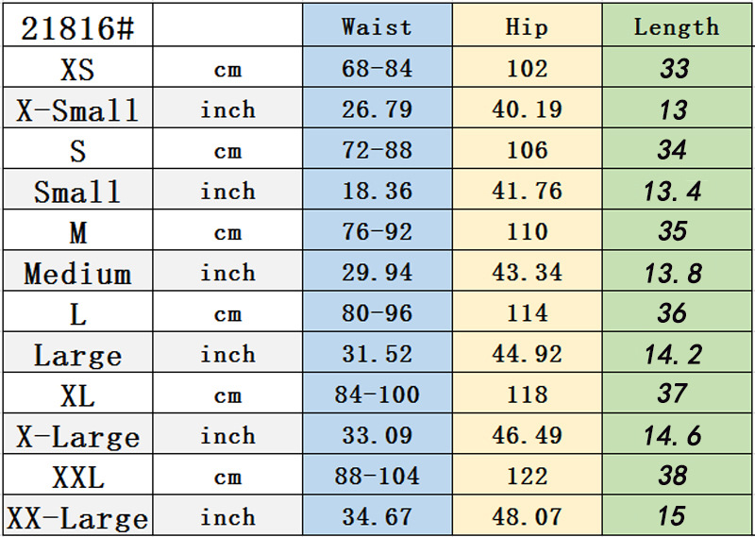
Task: Select the X-Small row label
Action: pos(77,110)
